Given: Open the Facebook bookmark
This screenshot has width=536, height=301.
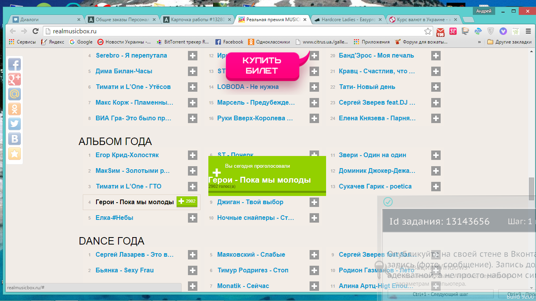Looking at the screenshot, I should click(x=229, y=42).
